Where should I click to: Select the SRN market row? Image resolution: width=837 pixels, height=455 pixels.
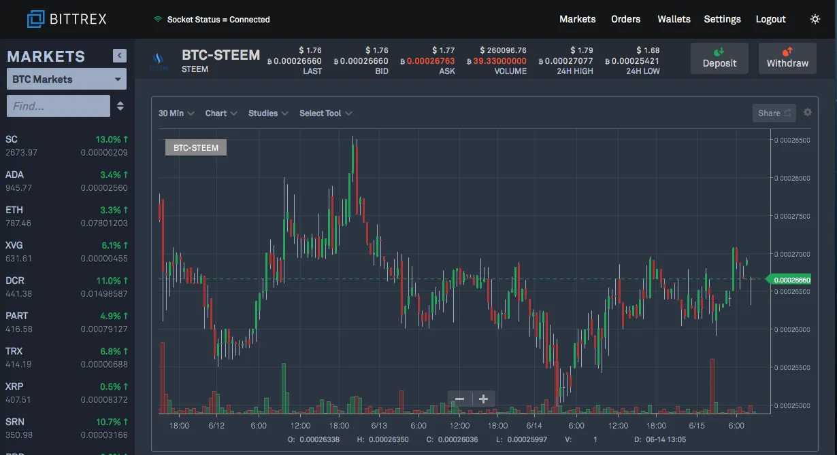(67, 428)
